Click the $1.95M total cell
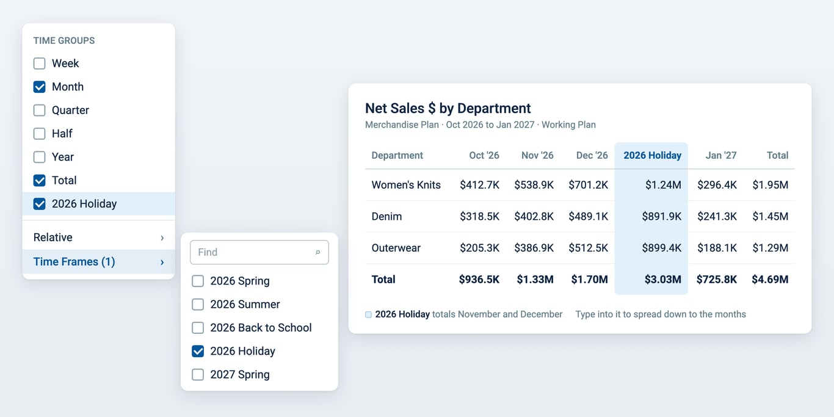Image resolution: width=834 pixels, height=417 pixels. click(x=771, y=184)
